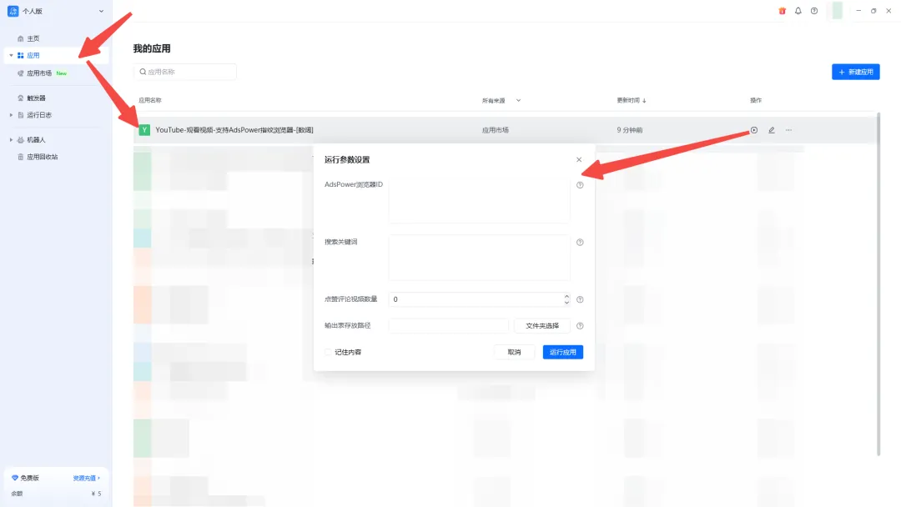Click the green Y icon of YouTube app
Image resolution: width=901 pixels, height=507 pixels.
(x=144, y=130)
